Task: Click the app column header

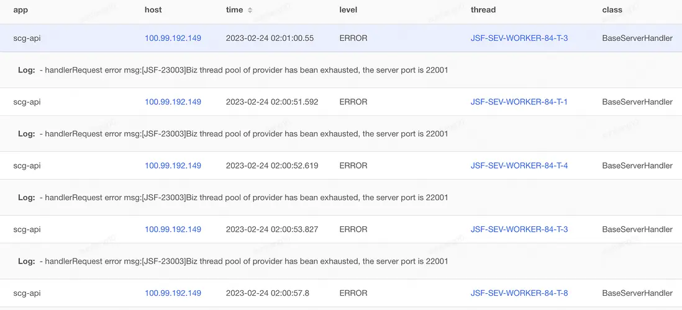Action: [20, 11]
